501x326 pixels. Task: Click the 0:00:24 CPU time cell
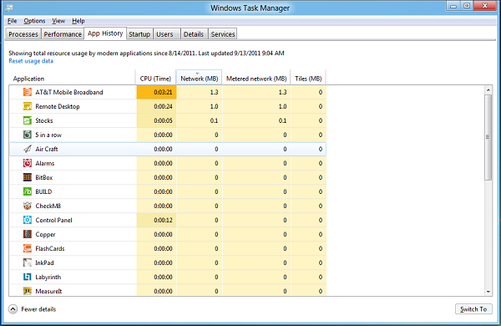[157, 106]
